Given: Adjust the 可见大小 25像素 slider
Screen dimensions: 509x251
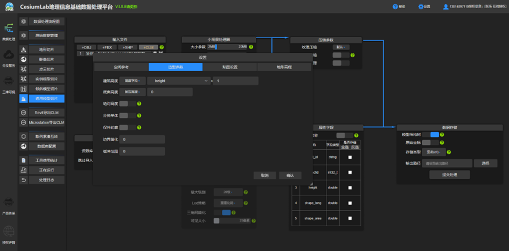Looking at the screenshot, I should tap(232, 220).
